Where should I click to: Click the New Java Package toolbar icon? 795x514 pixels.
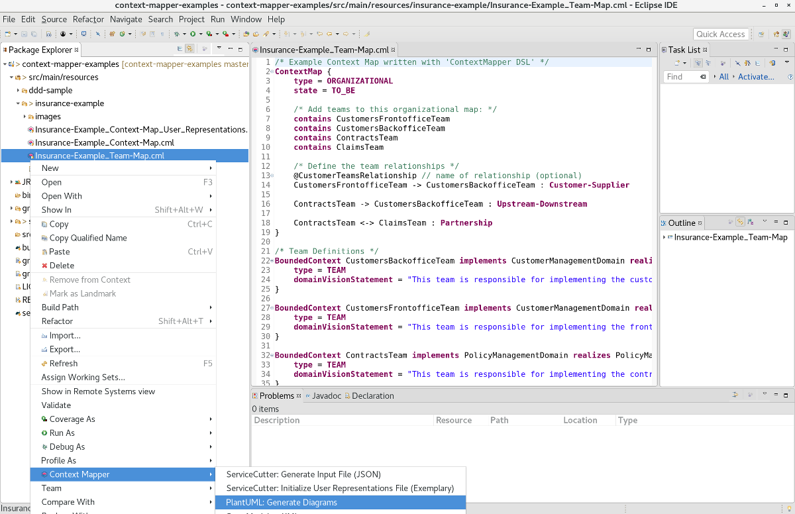112,34
